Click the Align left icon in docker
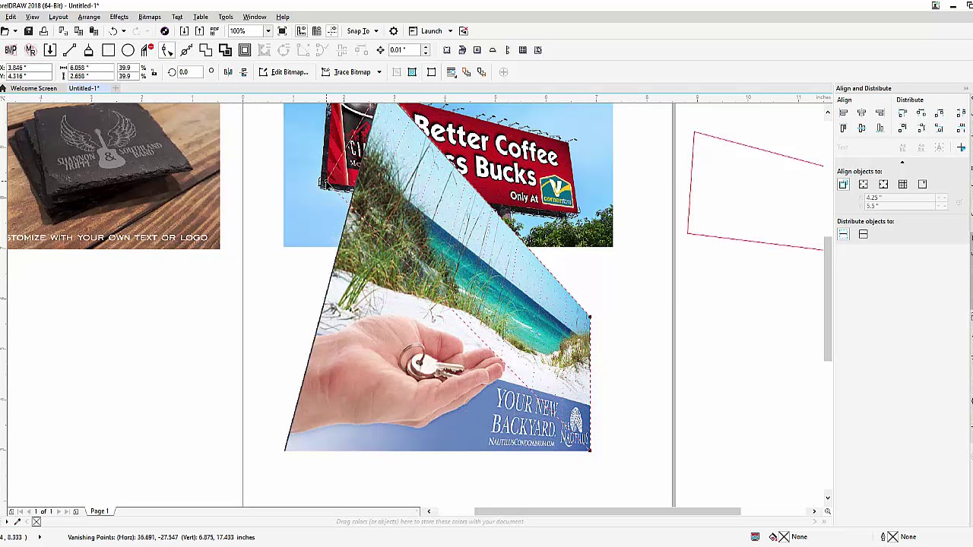The width and height of the screenshot is (973, 547). coord(843,112)
